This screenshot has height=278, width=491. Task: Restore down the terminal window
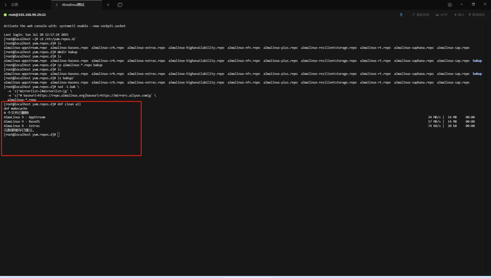point(473,4)
